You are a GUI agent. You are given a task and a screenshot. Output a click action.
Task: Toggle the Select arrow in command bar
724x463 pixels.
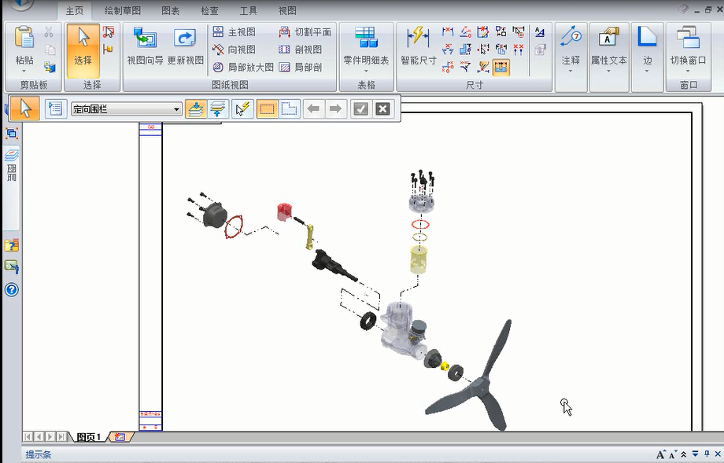(x=25, y=108)
